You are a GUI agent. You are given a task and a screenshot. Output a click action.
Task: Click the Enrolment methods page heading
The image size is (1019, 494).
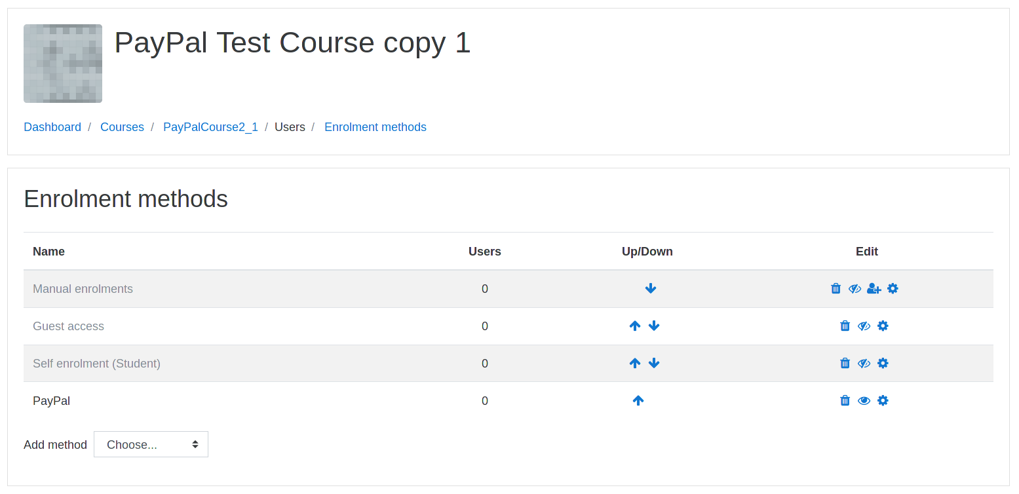coord(126,199)
